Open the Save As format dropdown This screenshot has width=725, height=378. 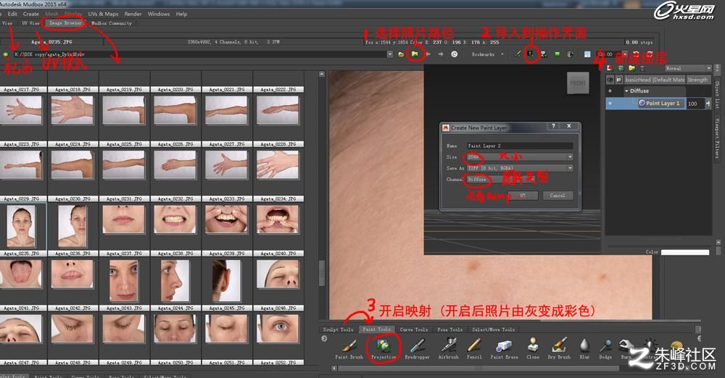click(519, 168)
